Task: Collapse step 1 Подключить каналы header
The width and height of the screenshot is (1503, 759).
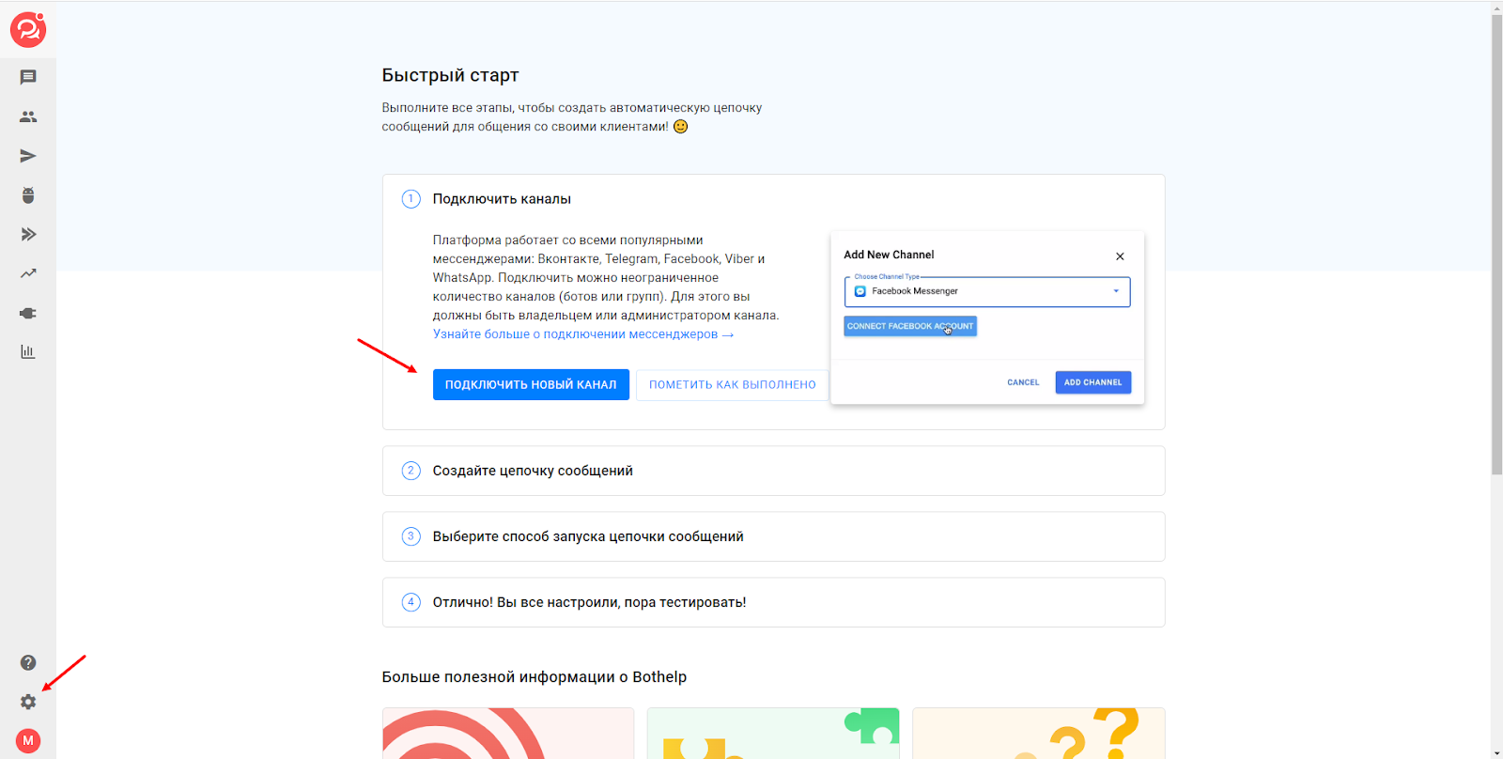Action: 502,199
